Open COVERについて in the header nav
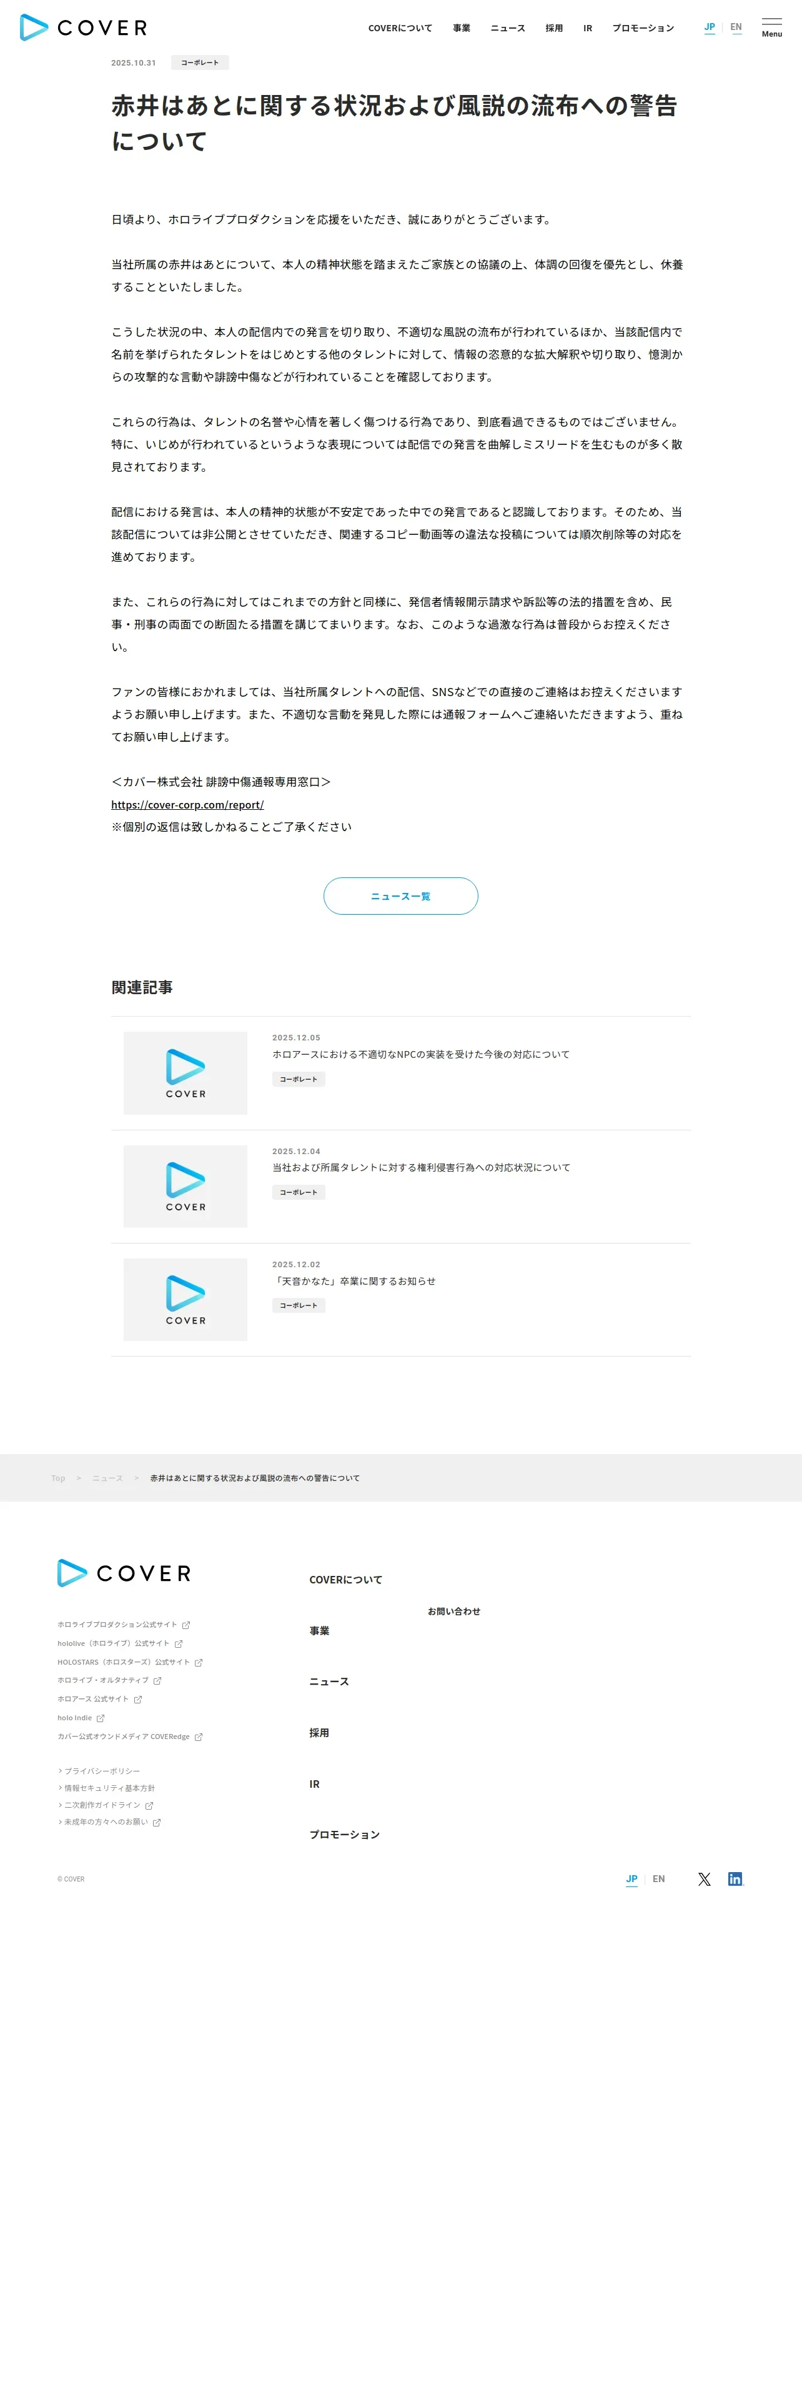802x2407 pixels. coord(400,28)
